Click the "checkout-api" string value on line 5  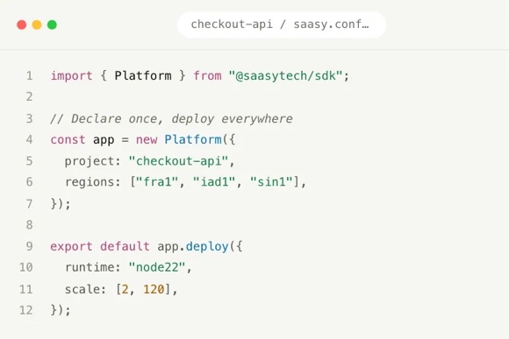178,161
